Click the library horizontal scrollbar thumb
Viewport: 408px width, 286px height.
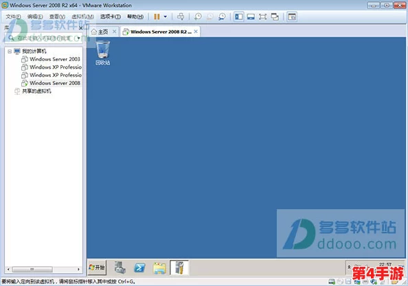coord(32,270)
